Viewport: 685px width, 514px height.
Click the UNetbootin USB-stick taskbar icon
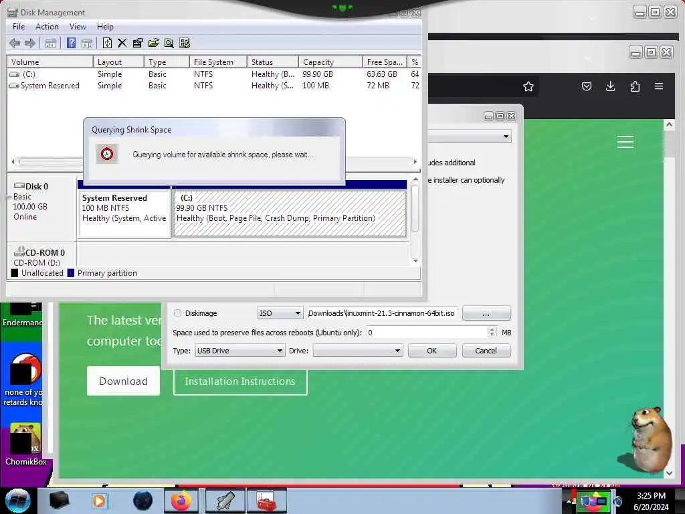(x=225, y=501)
